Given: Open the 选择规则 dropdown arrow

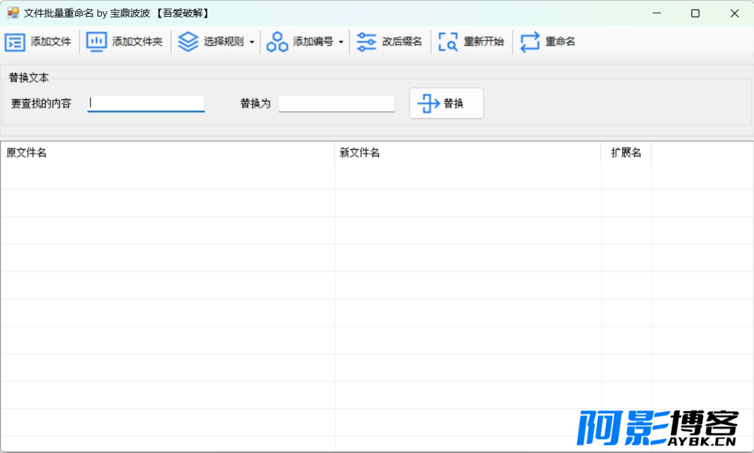Looking at the screenshot, I should tap(252, 43).
